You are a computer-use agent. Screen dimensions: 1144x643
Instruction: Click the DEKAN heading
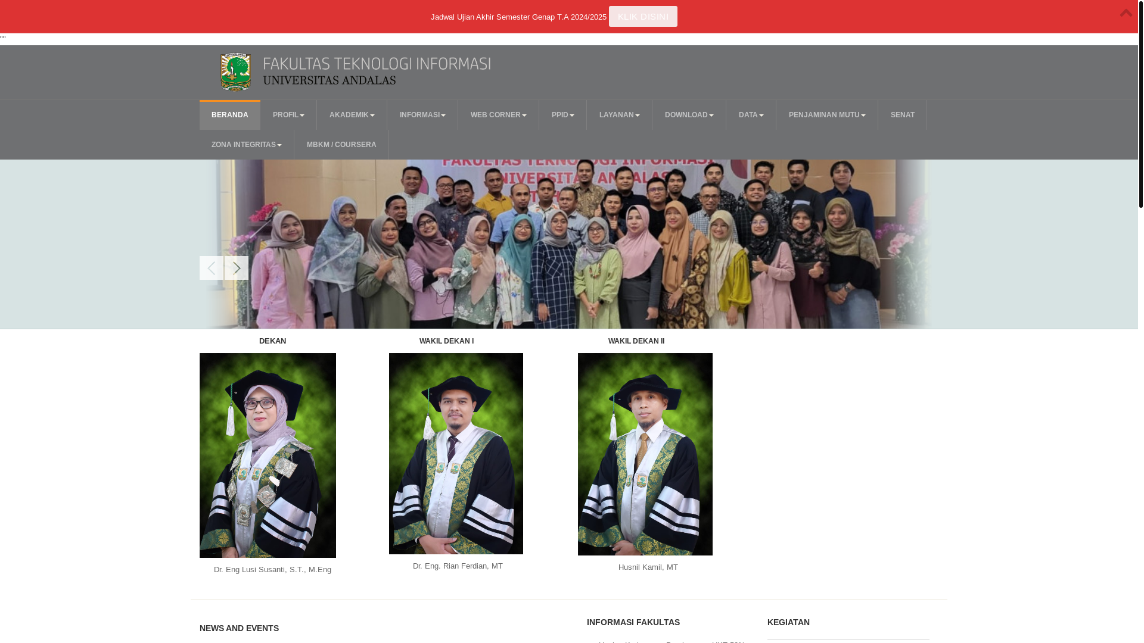(272, 341)
